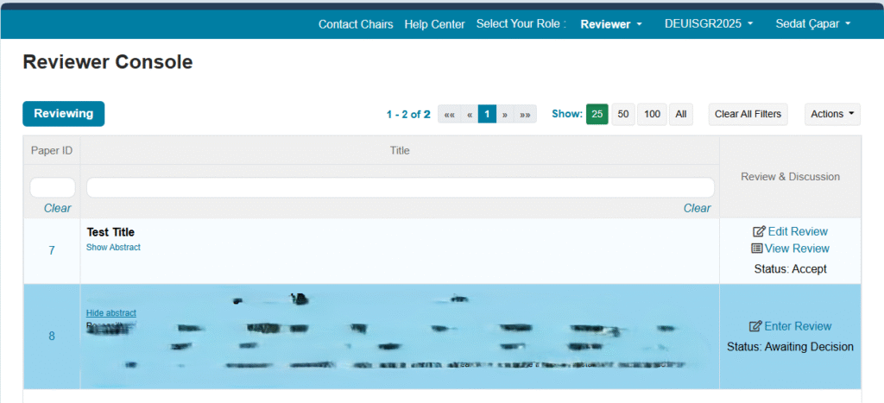Click the Enter Review pencil icon
The width and height of the screenshot is (884, 403).
tap(755, 326)
